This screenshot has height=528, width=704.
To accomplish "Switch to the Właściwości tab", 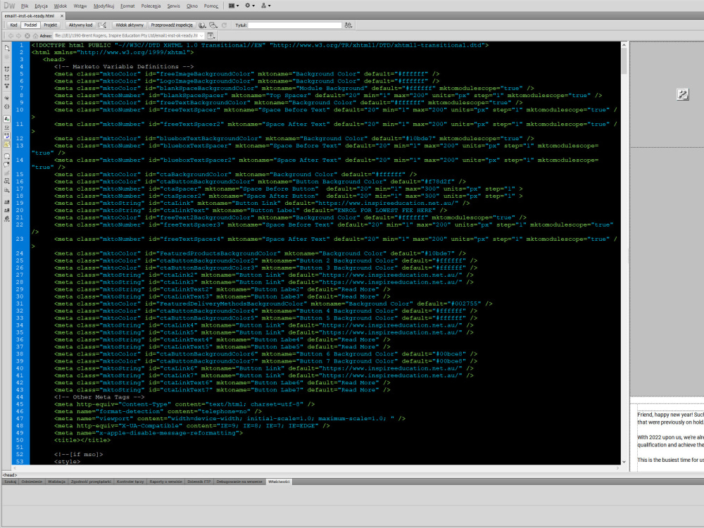I will (x=279, y=482).
